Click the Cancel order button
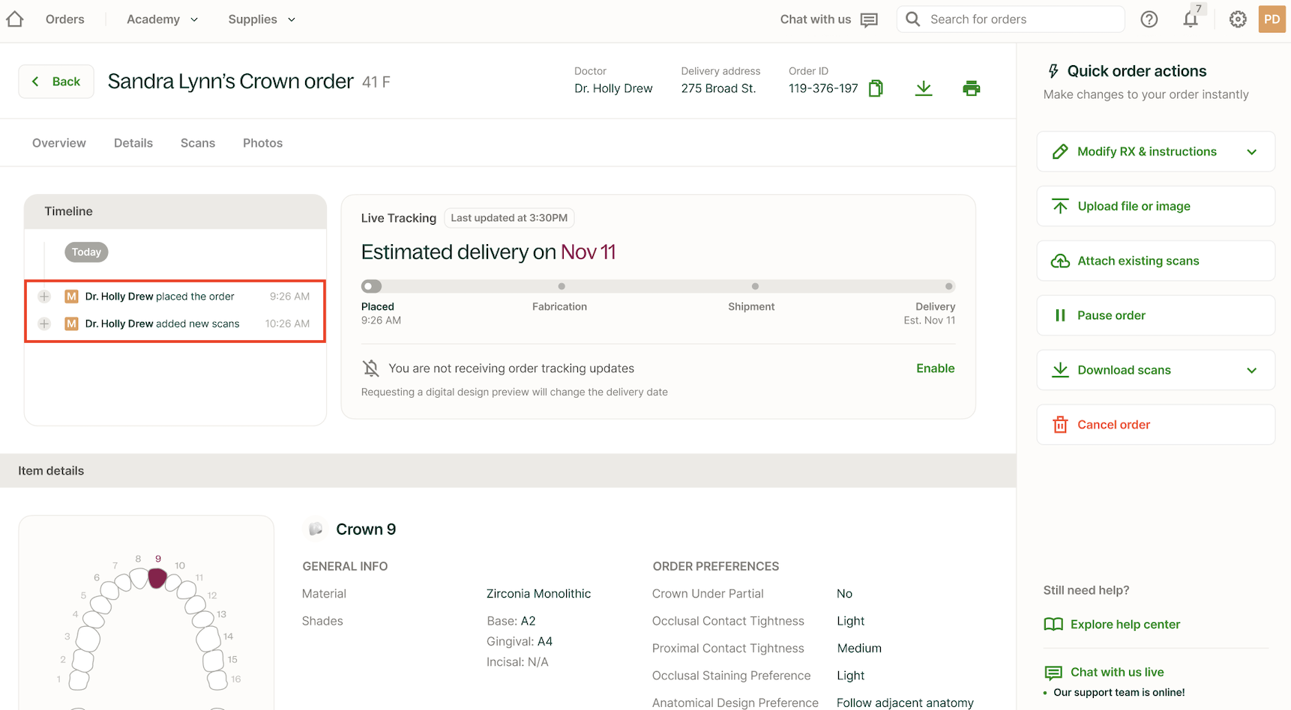The width and height of the screenshot is (1291, 710). click(1155, 425)
